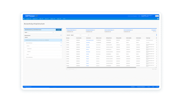The height and width of the screenshot is (102, 182).
Task: Expand Advanced search with the plus icon
Action: tap(61, 35)
